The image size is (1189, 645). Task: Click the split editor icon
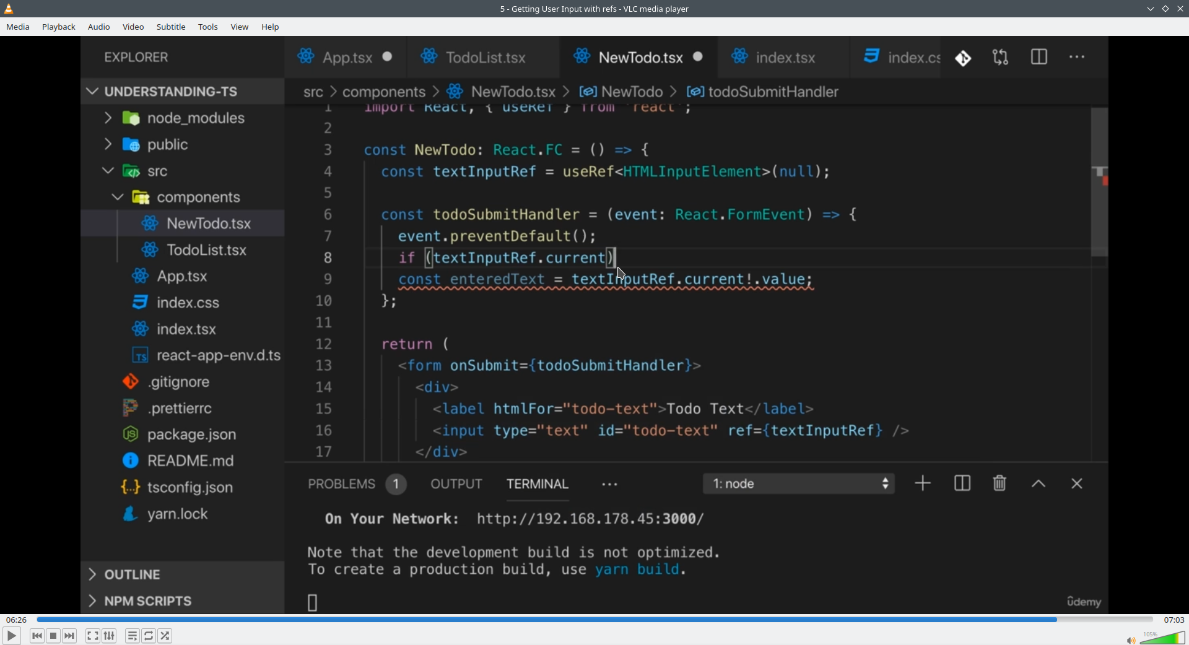tap(1039, 57)
